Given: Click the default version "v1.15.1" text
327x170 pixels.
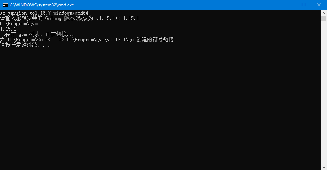Looking at the screenshot, I should click(106, 18).
